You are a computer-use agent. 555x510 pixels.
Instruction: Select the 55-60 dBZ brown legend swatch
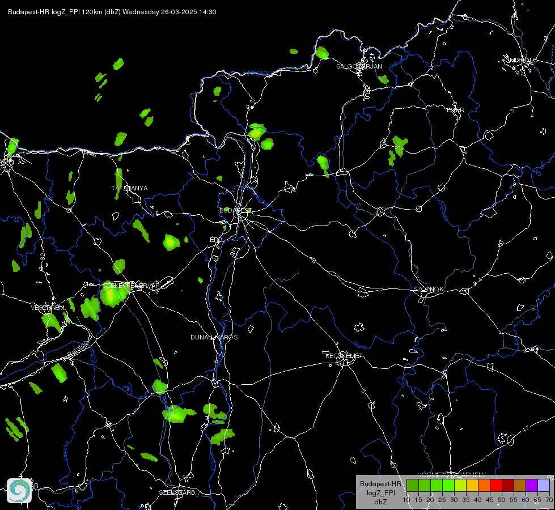point(520,486)
